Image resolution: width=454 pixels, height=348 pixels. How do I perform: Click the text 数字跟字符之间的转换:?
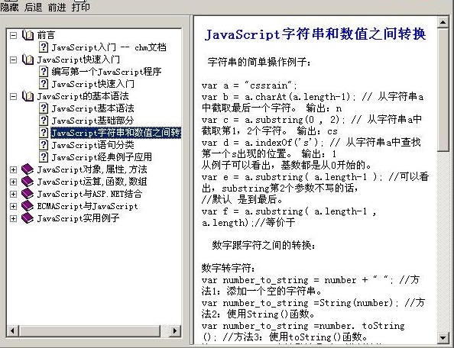(x=264, y=245)
